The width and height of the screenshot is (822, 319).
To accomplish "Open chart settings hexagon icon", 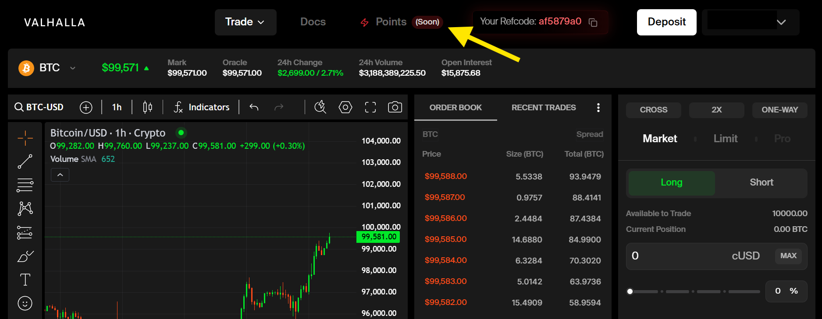I will (345, 107).
